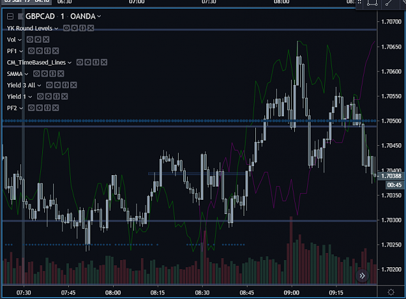Click the bar countdown timer 00:45

[x=394, y=185]
